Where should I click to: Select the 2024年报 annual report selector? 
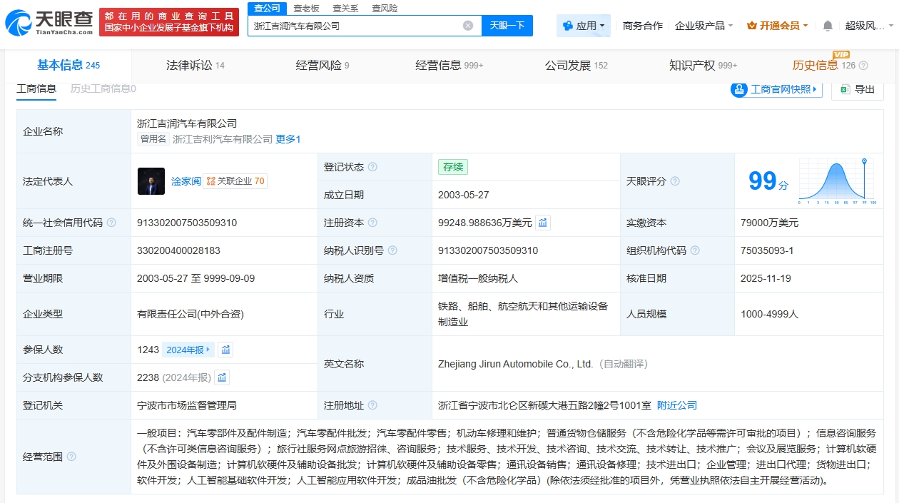pyautogui.click(x=188, y=350)
